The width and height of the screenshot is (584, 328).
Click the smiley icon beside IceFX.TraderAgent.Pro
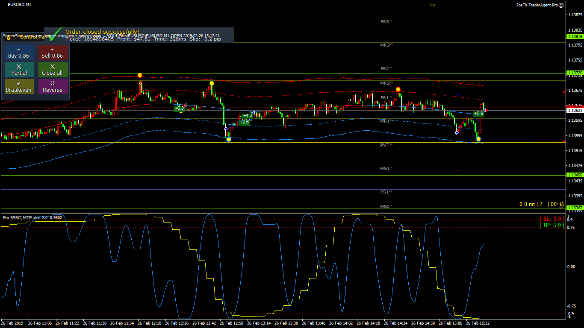click(561, 5)
